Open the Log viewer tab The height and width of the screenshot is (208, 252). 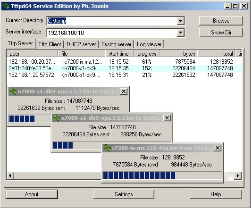[x=149, y=44]
